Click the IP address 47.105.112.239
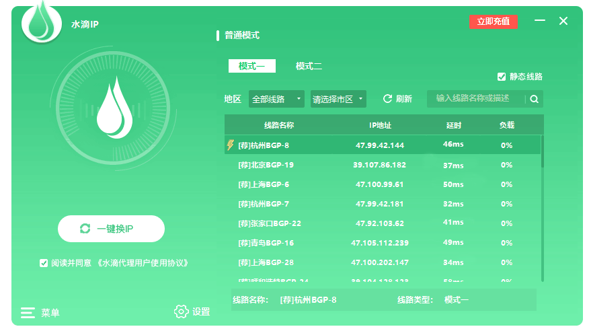This screenshot has width=589, height=331. (x=380, y=243)
